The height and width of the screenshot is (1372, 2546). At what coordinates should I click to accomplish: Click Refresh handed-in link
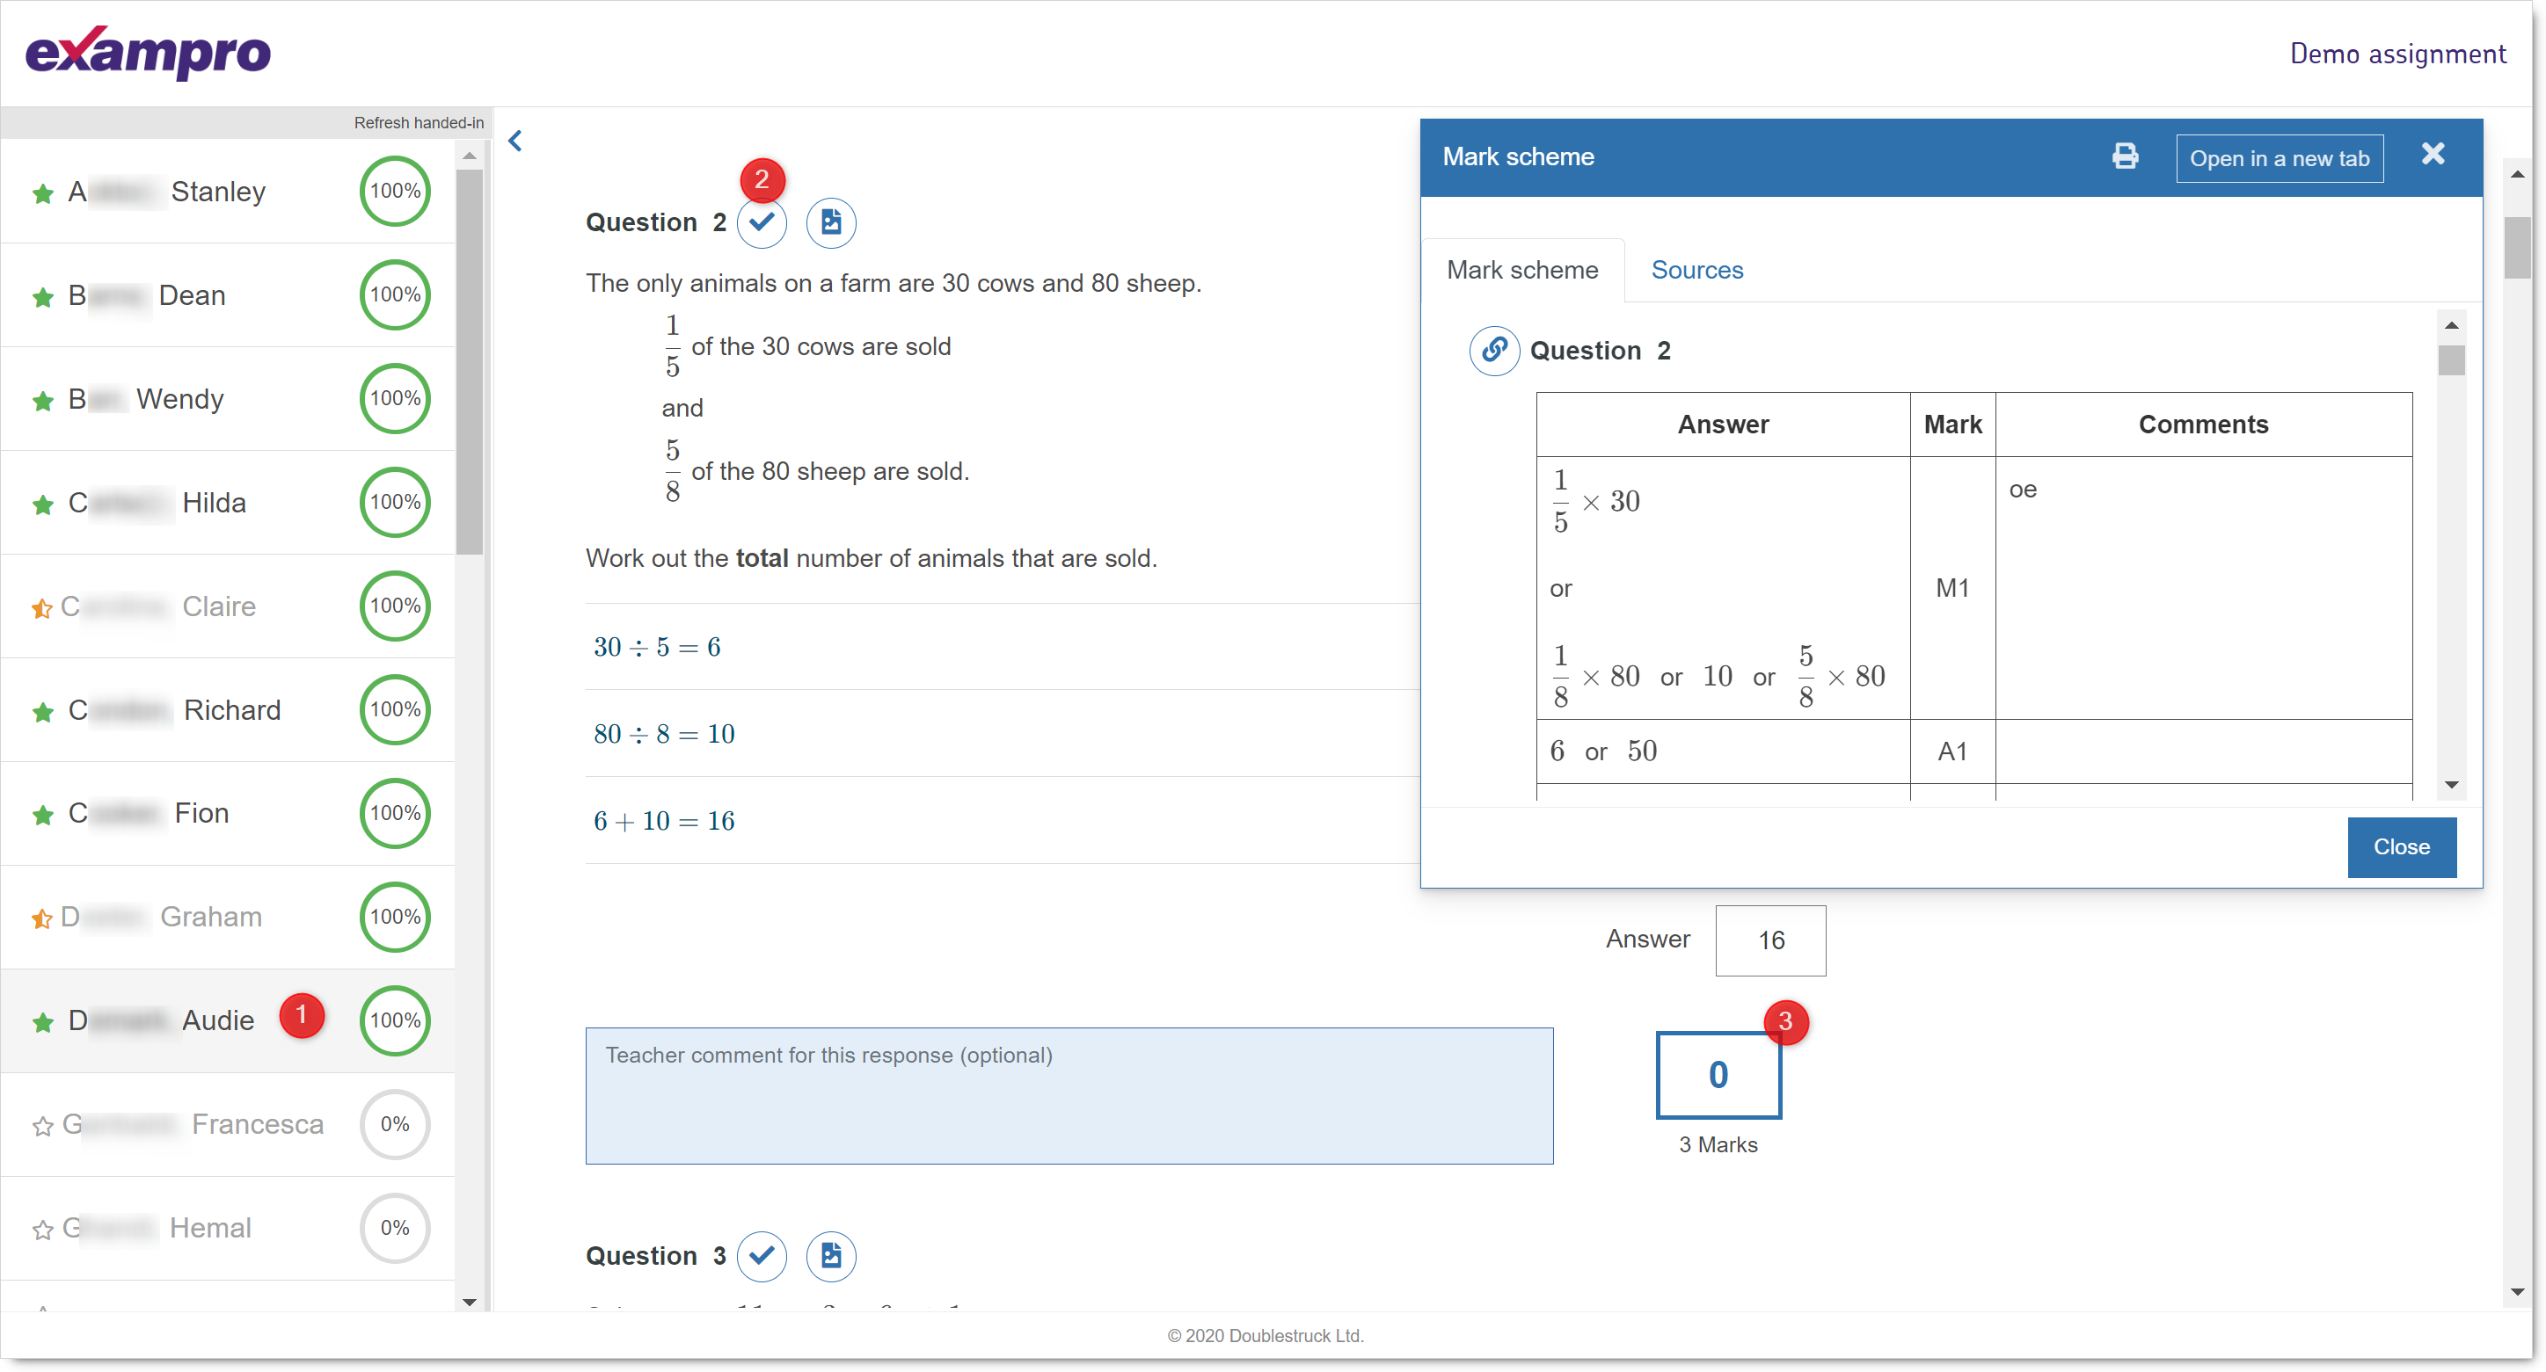pos(418,122)
